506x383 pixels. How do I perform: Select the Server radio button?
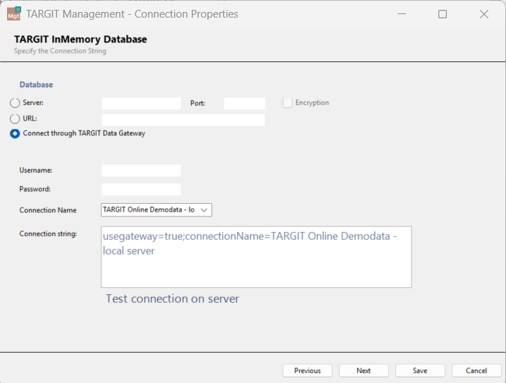pyautogui.click(x=15, y=103)
